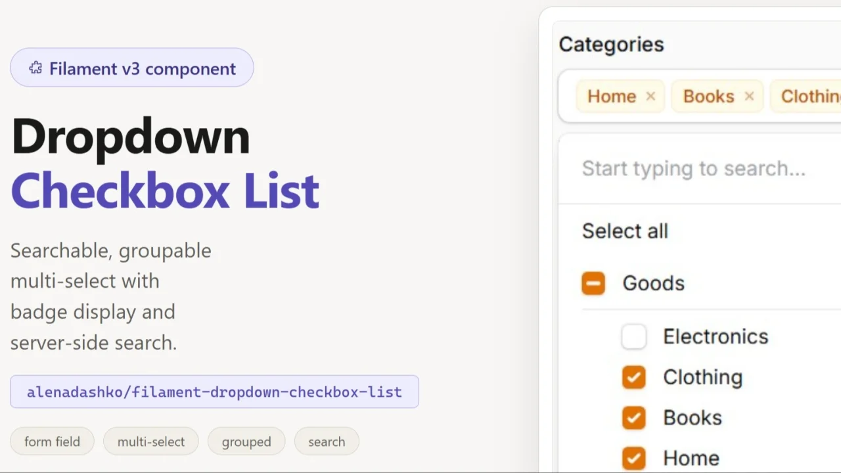This screenshot has height=473, width=841.
Task: Click the 'Checkbox List' purple heading
Action: pos(165,191)
